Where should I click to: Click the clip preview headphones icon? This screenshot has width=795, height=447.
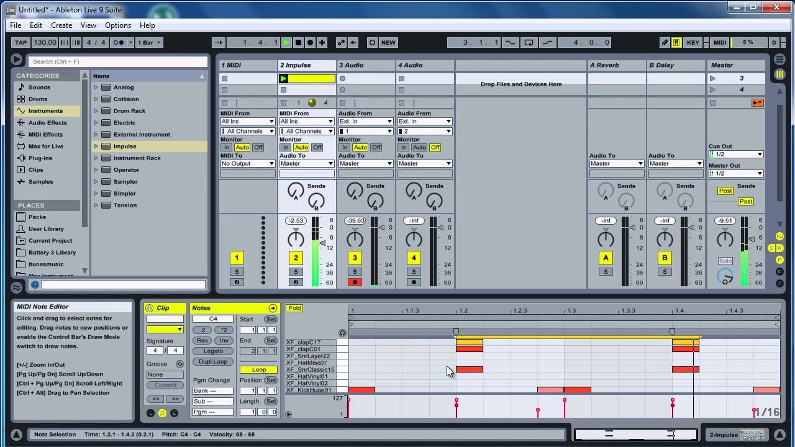pos(35,284)
